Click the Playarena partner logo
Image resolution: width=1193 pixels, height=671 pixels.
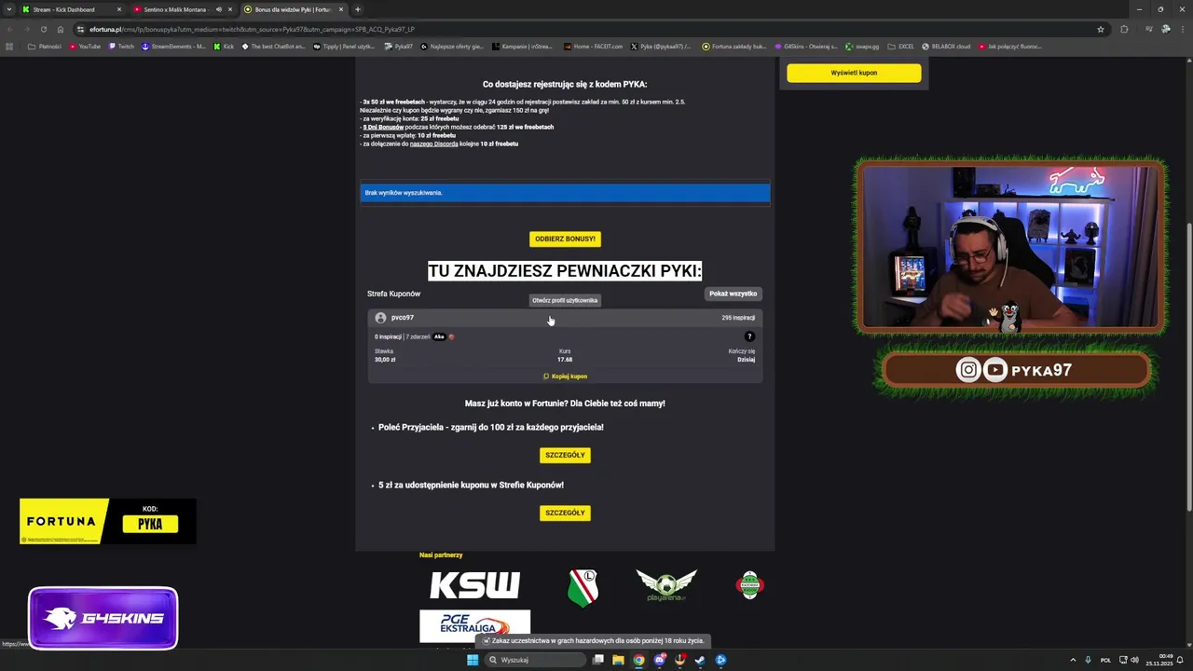(x=666, y=585)
